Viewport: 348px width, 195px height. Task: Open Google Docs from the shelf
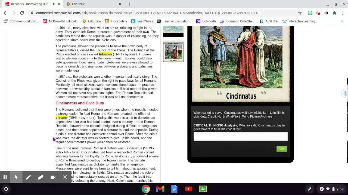click(x=174, y=189)
